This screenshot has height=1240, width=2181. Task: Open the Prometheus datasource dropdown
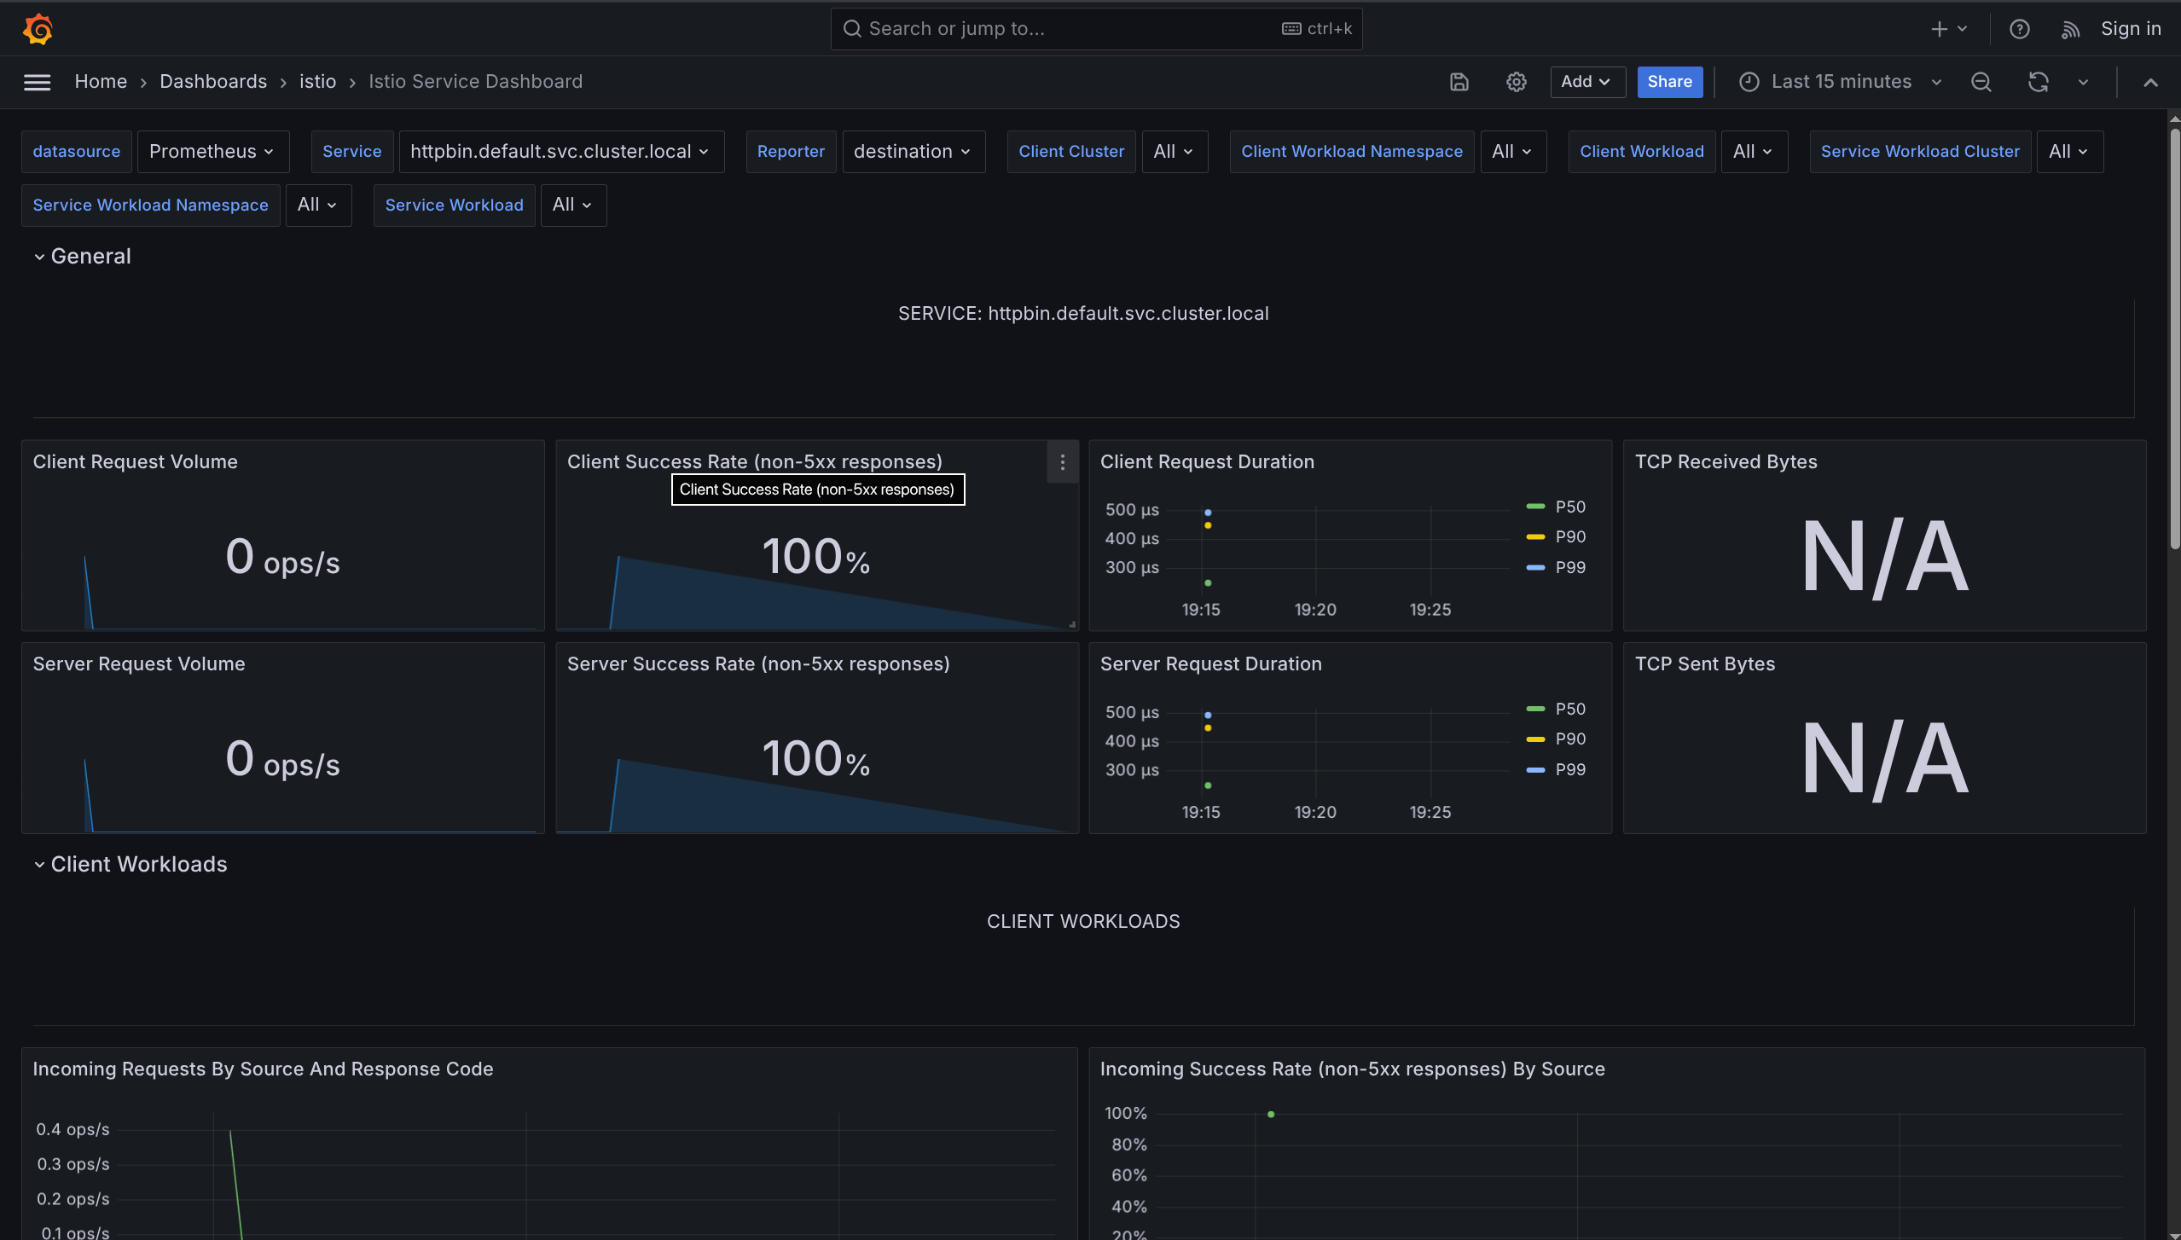tap(213, 151)
